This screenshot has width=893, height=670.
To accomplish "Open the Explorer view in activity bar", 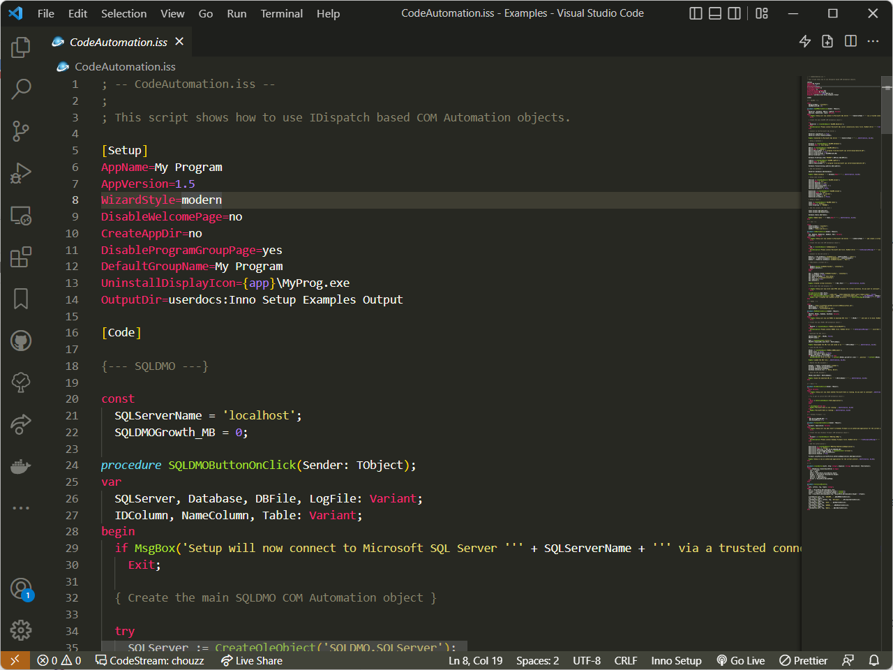I will [x=21, y=47].
